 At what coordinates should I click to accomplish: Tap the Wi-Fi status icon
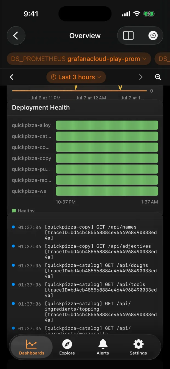(137, 14)
